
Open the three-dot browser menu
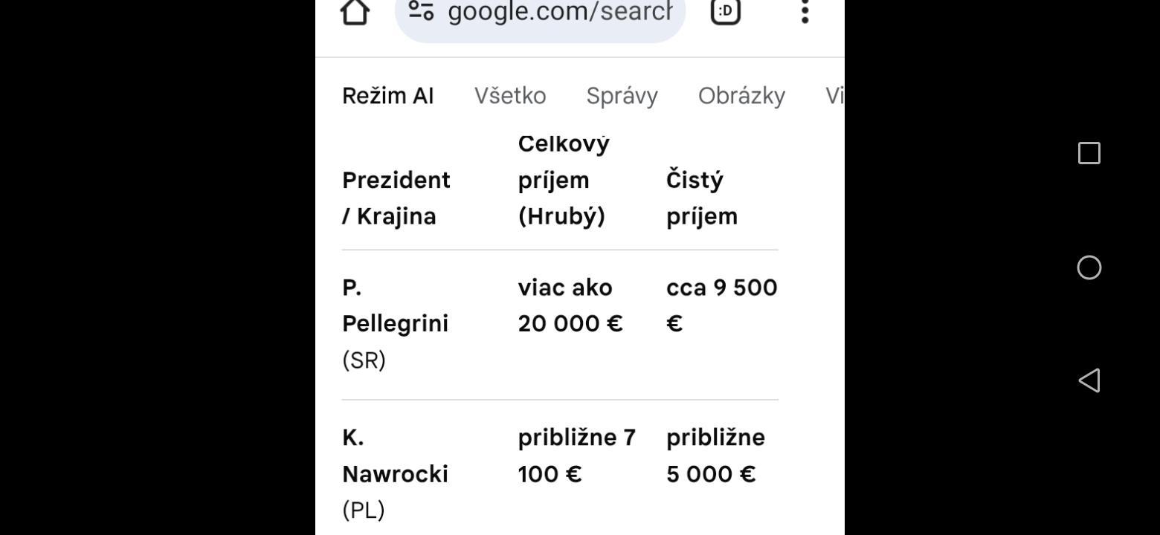coord(805,11)
